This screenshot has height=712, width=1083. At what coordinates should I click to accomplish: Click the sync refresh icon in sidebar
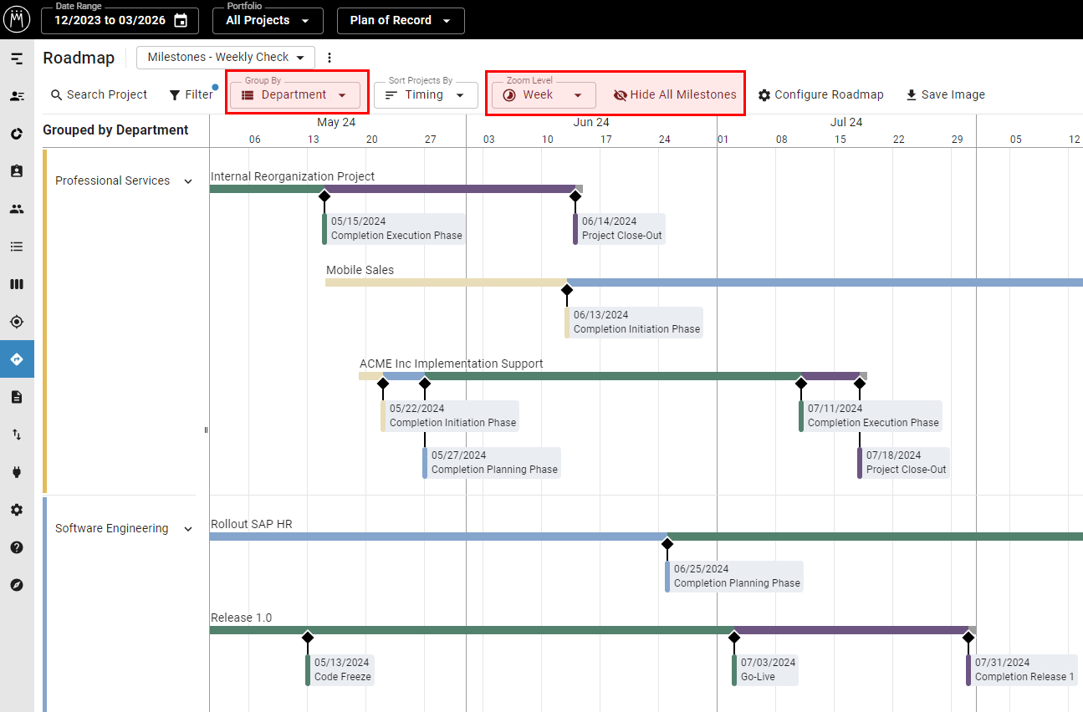17,133
